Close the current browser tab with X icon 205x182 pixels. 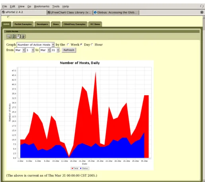point(202,12)
